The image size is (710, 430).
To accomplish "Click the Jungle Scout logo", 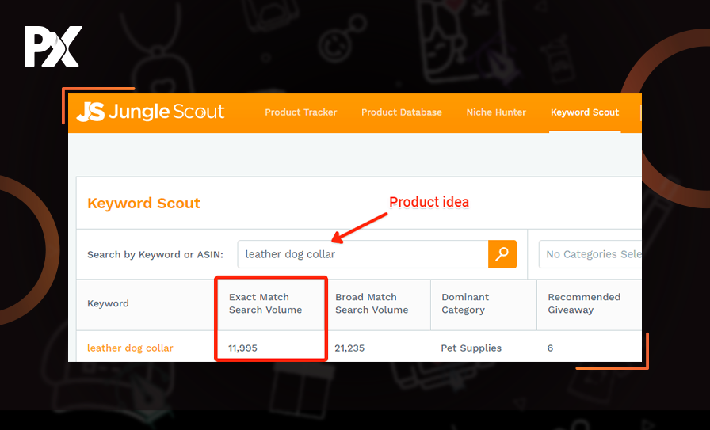I will (151, 112).
